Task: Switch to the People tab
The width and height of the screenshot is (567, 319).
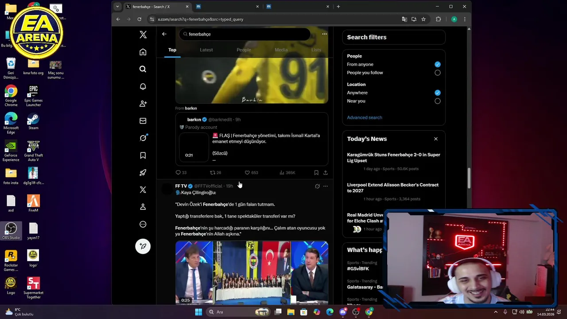Action: point(244,50)
